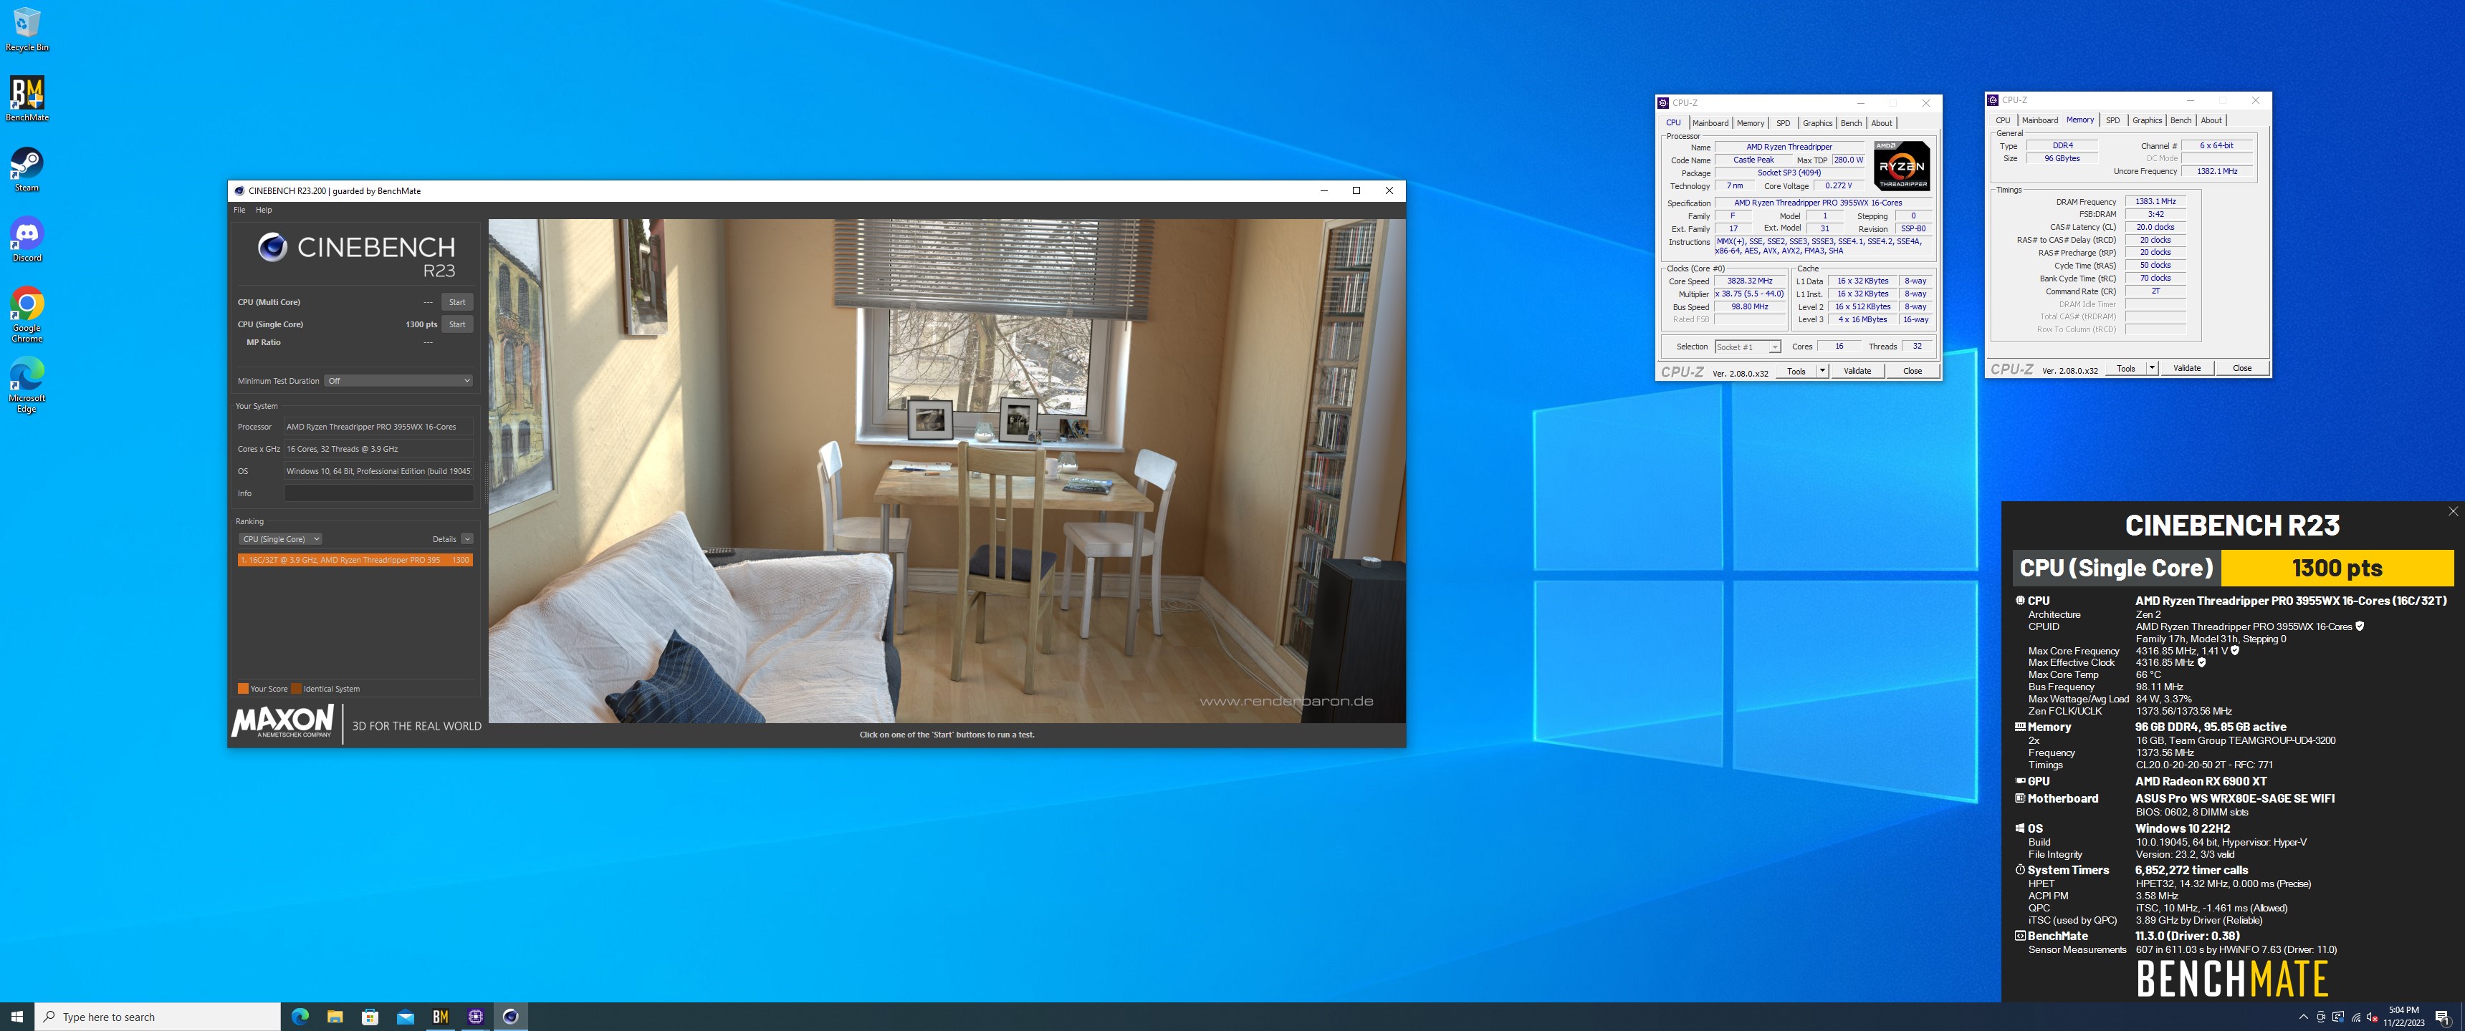This screenshot has height=1031, width=2465.
Task: Open the Help menu in Cinebench
Action: coord(263,210)
